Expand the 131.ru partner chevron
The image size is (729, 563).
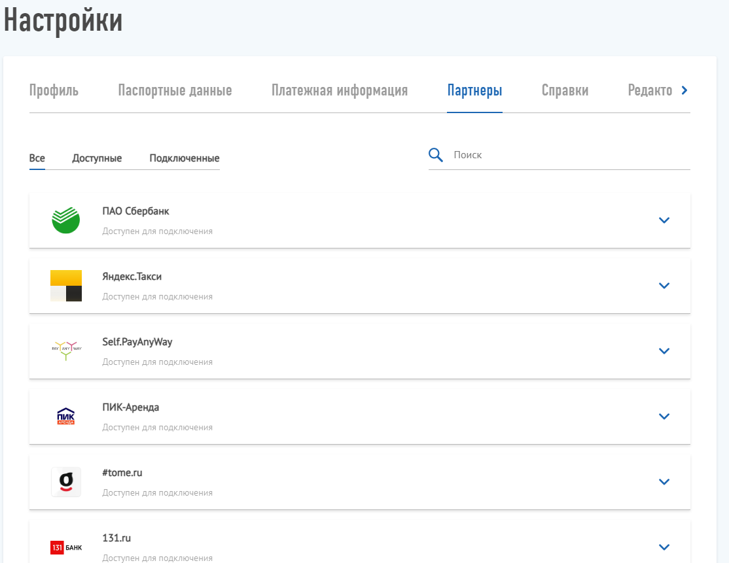point(664,547)
